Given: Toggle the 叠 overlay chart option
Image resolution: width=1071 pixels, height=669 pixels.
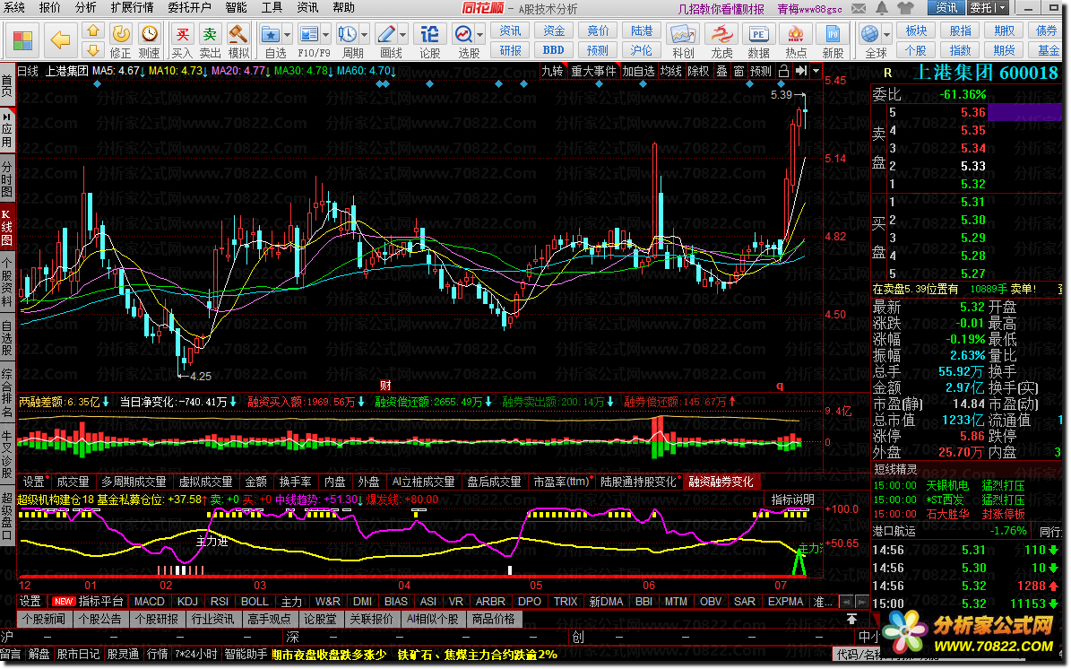Looking at the screenshot, I should pyautogui.click(x=722, y=71).
